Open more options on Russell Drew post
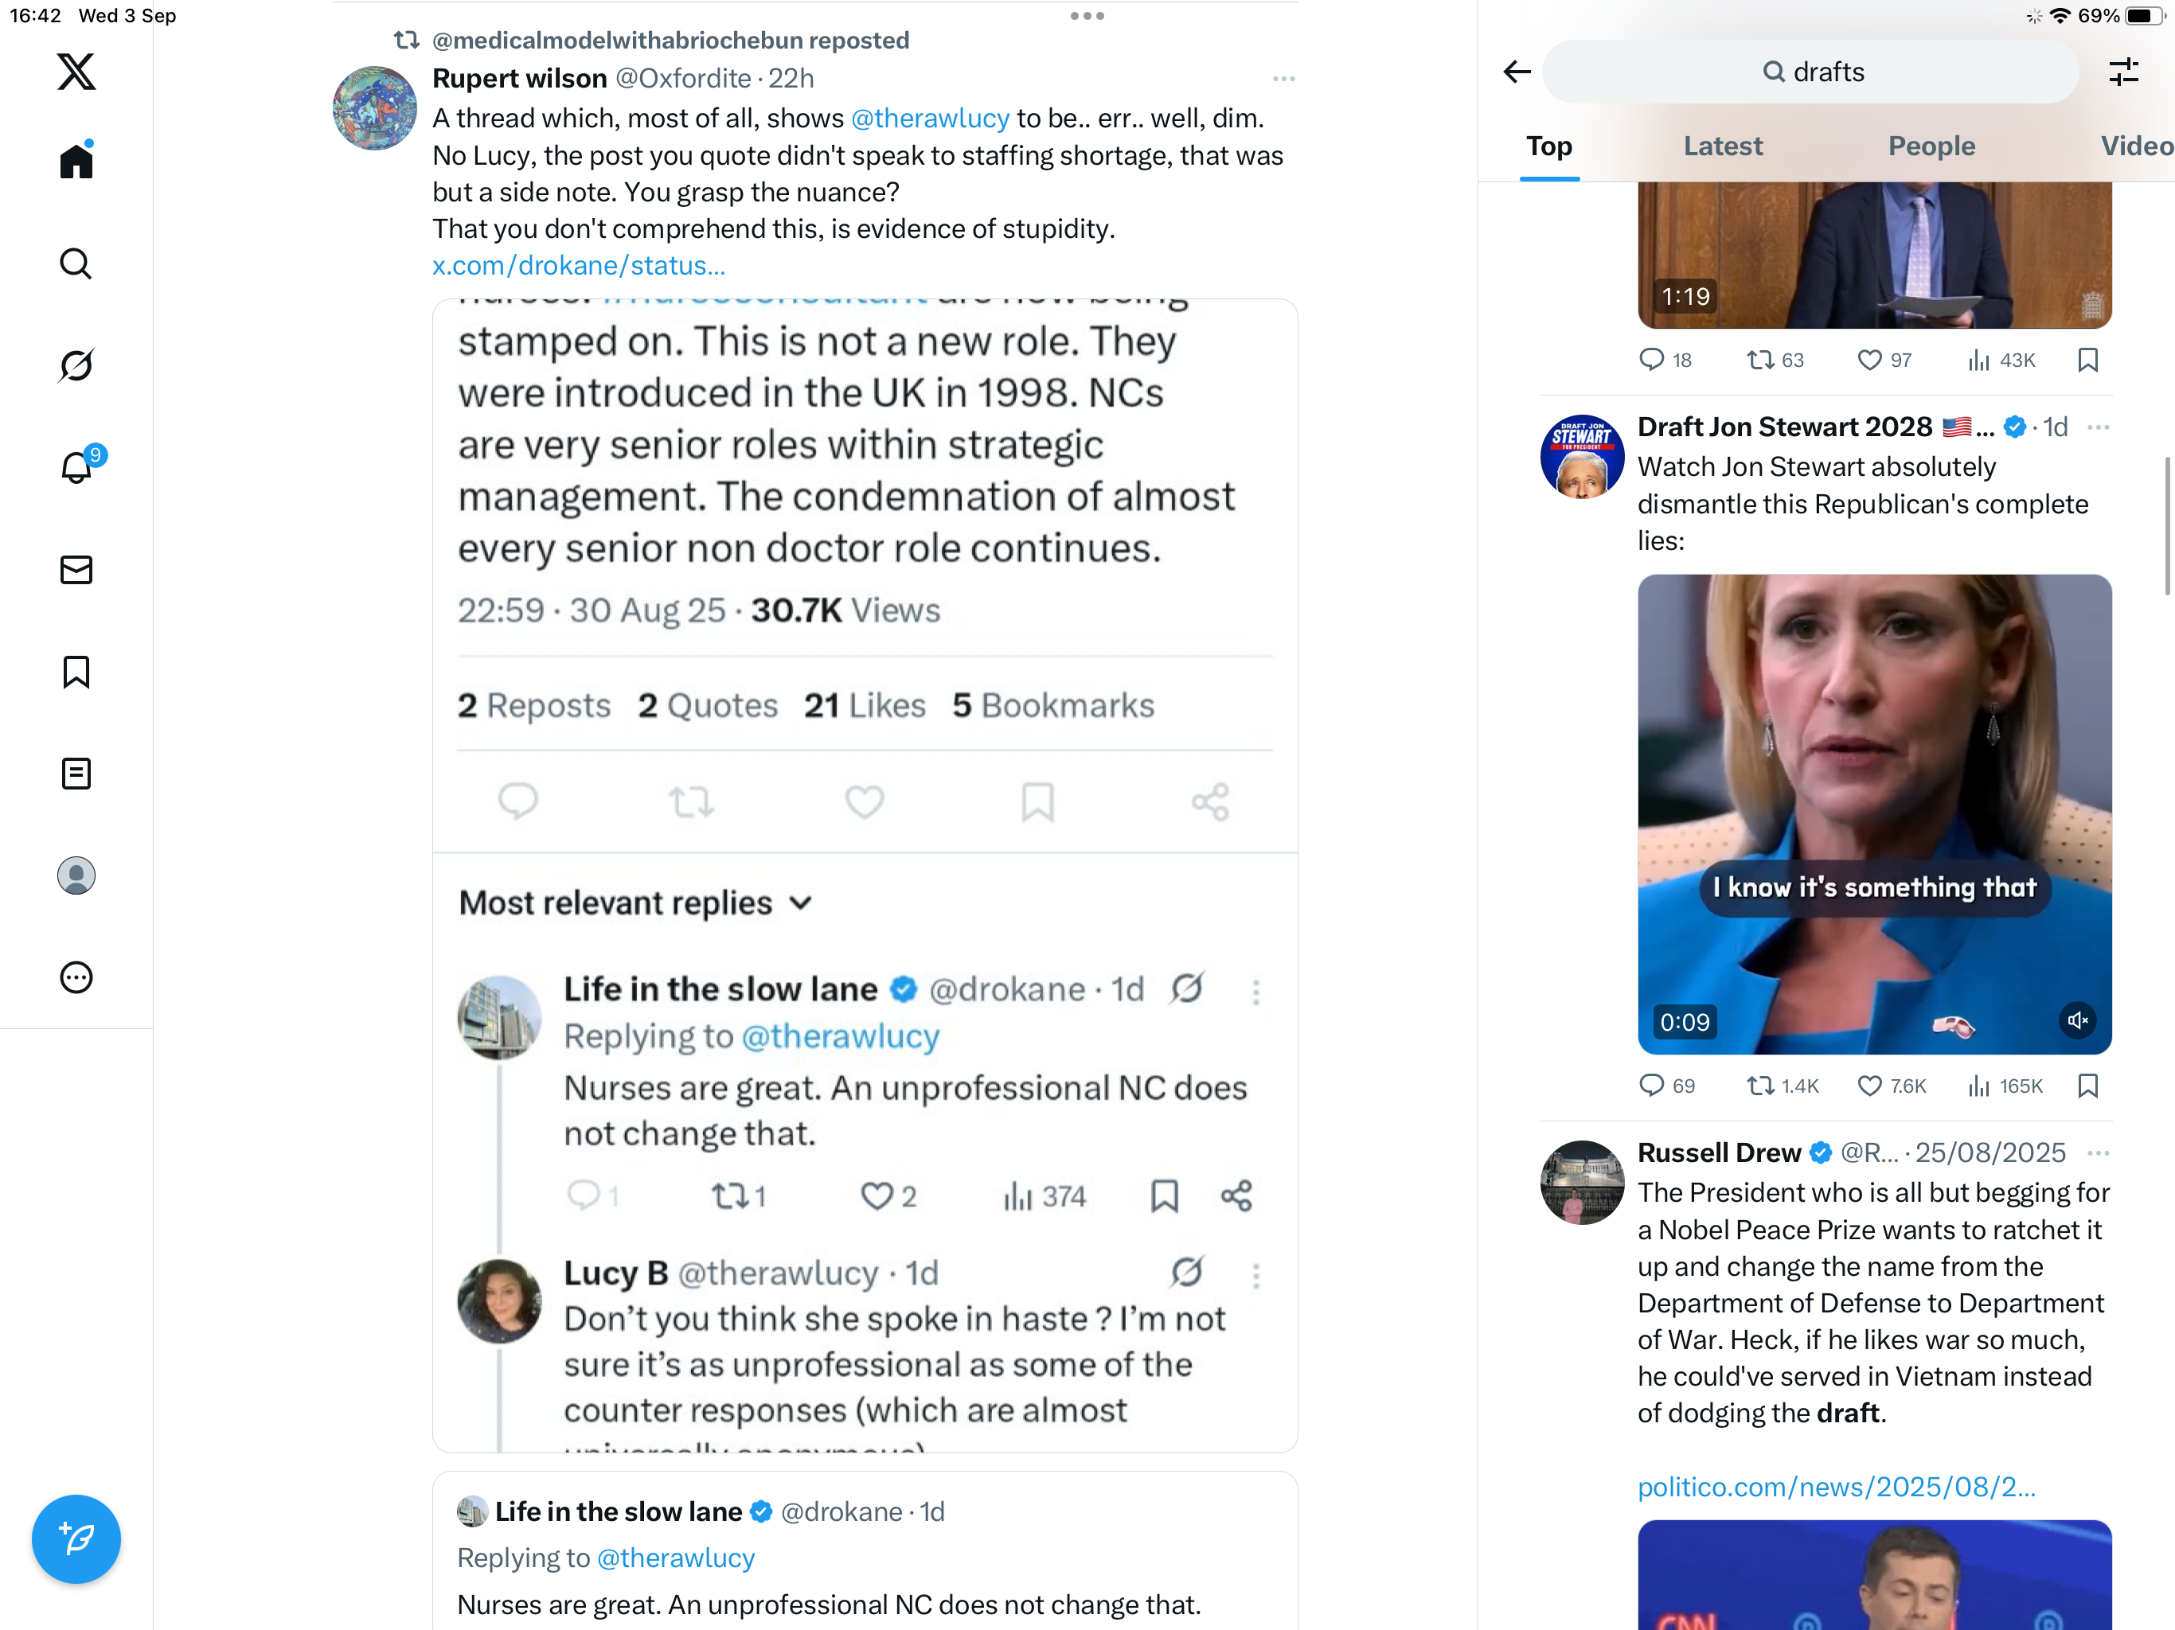The width and height of the screenshot is (2175, 1630). [x=2099, y=1152]
